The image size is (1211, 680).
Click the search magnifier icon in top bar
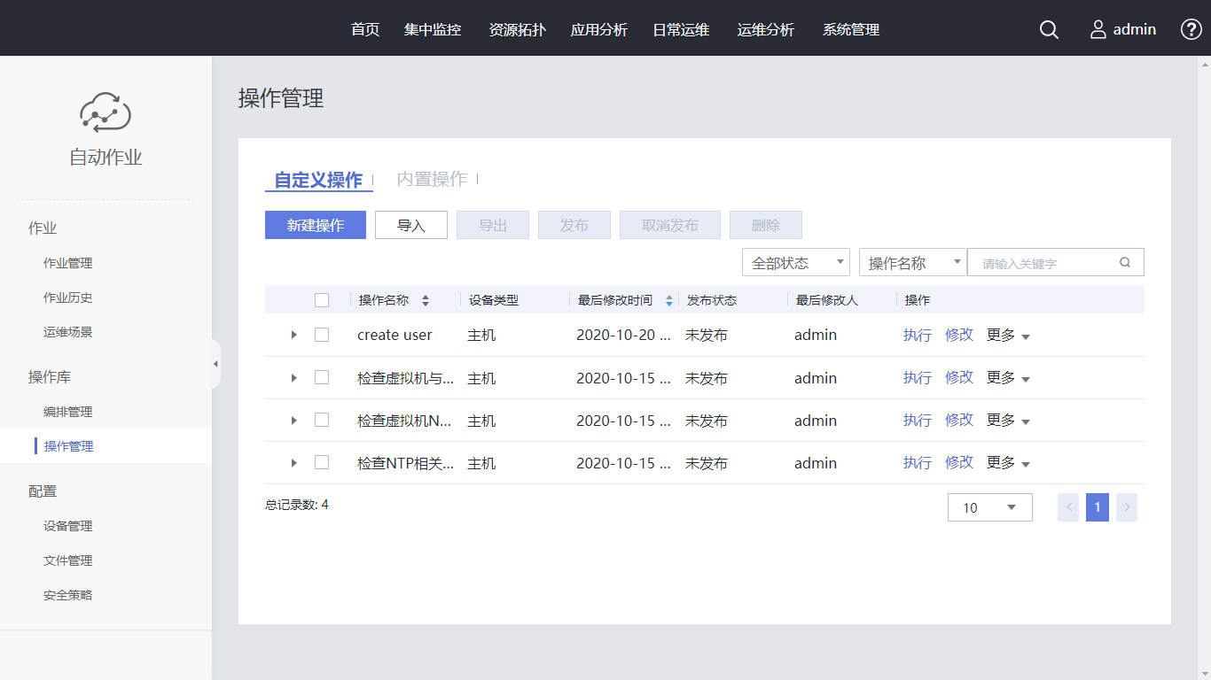[x=1049, y=29]
